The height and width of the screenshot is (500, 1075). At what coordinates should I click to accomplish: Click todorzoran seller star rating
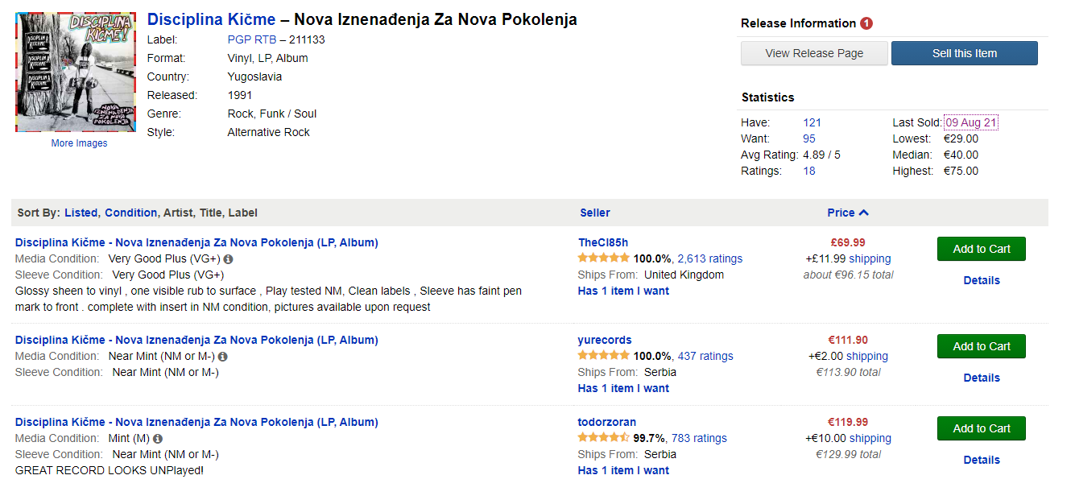click(603, 438)
